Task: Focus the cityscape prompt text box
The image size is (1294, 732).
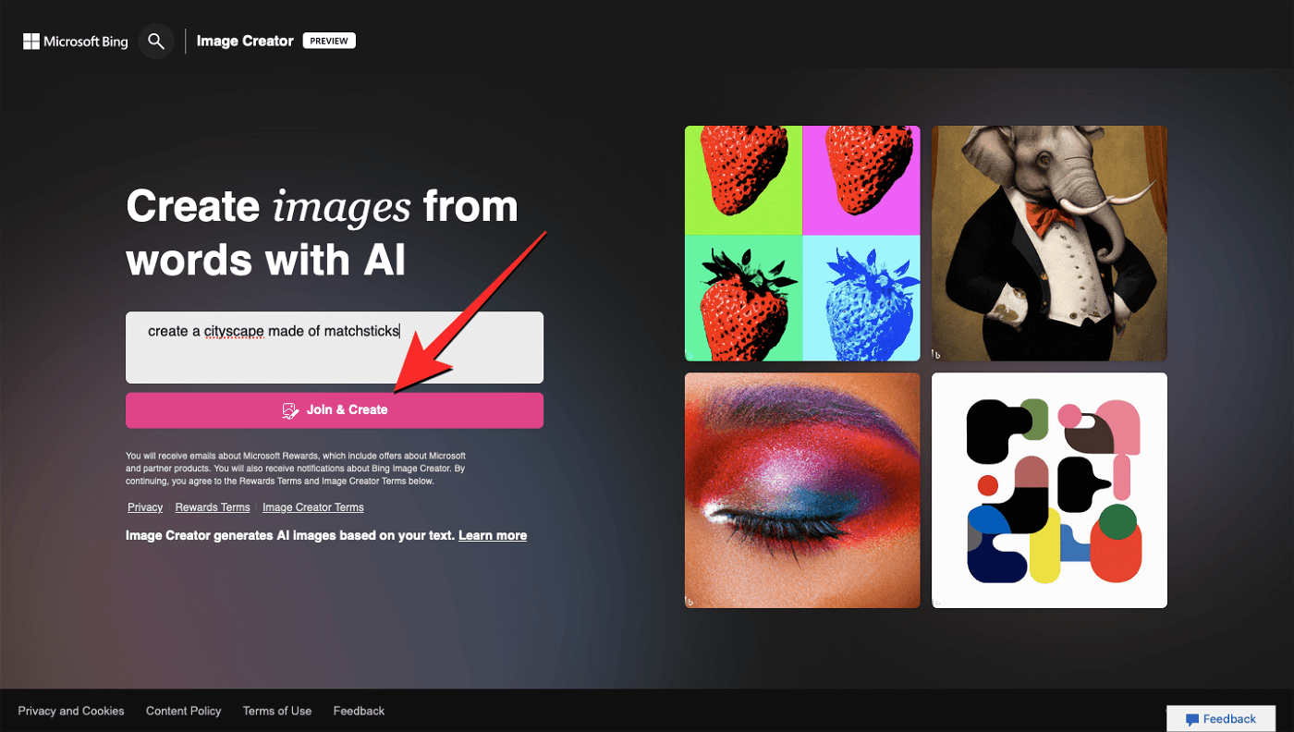Action: point(334,347)
